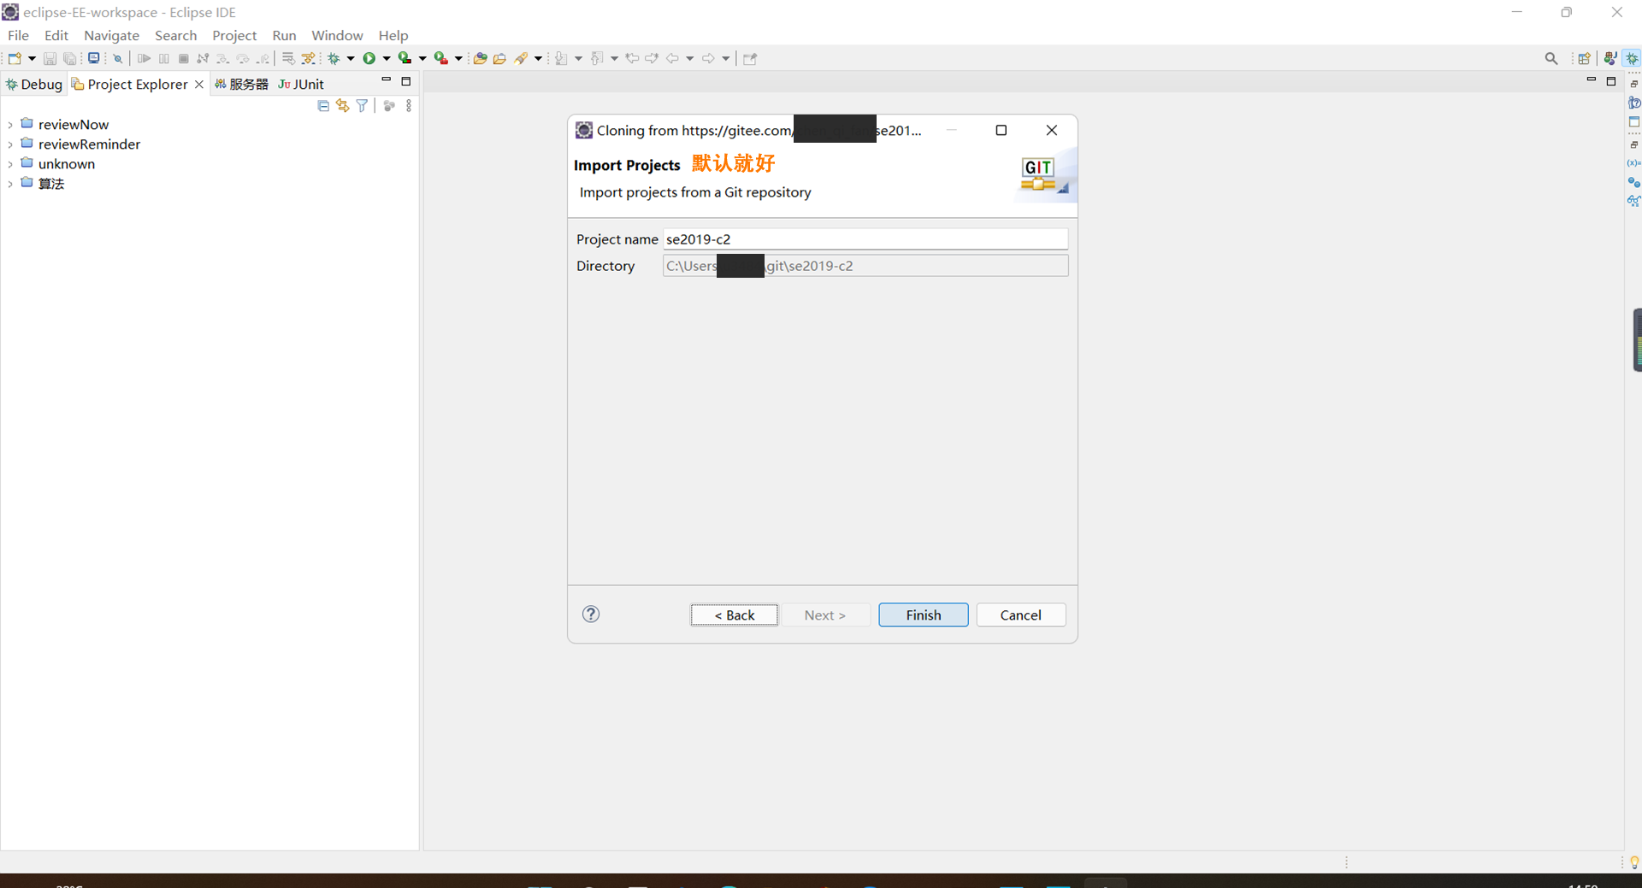Click the Search magnifier icon top-right

coord(1551,58)
